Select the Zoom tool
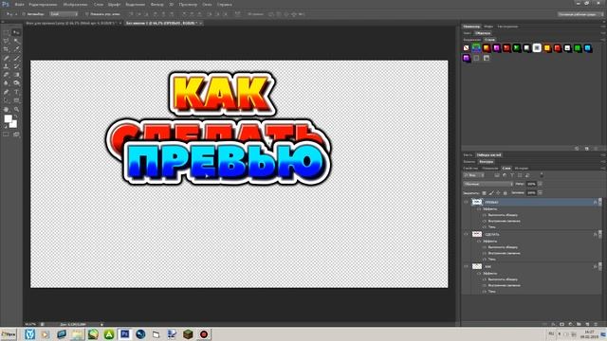Screen dimensions: 607x341 16,110
